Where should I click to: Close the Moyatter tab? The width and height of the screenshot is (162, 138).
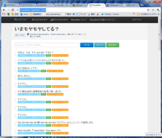[103, 5]
